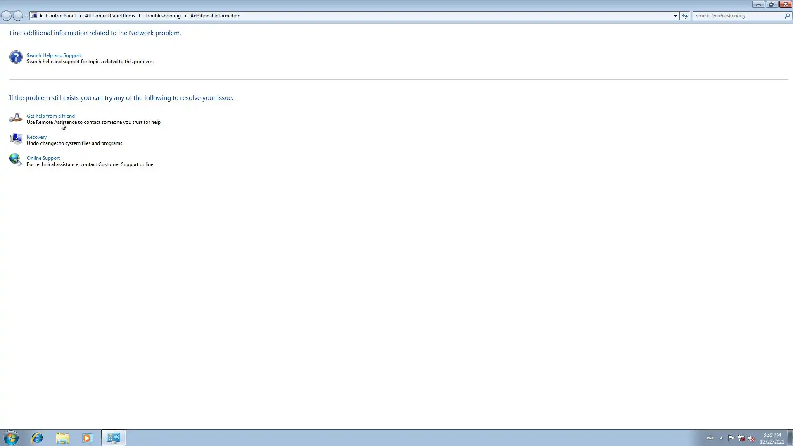Open the Search Help and Support link
This screenshot has width=793, height=446.
click(54, 55)
